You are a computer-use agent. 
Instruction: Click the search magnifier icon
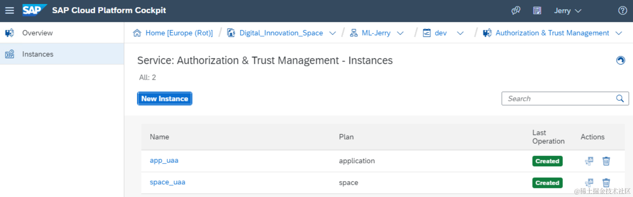pyautogui.click(x=620, y=99)
